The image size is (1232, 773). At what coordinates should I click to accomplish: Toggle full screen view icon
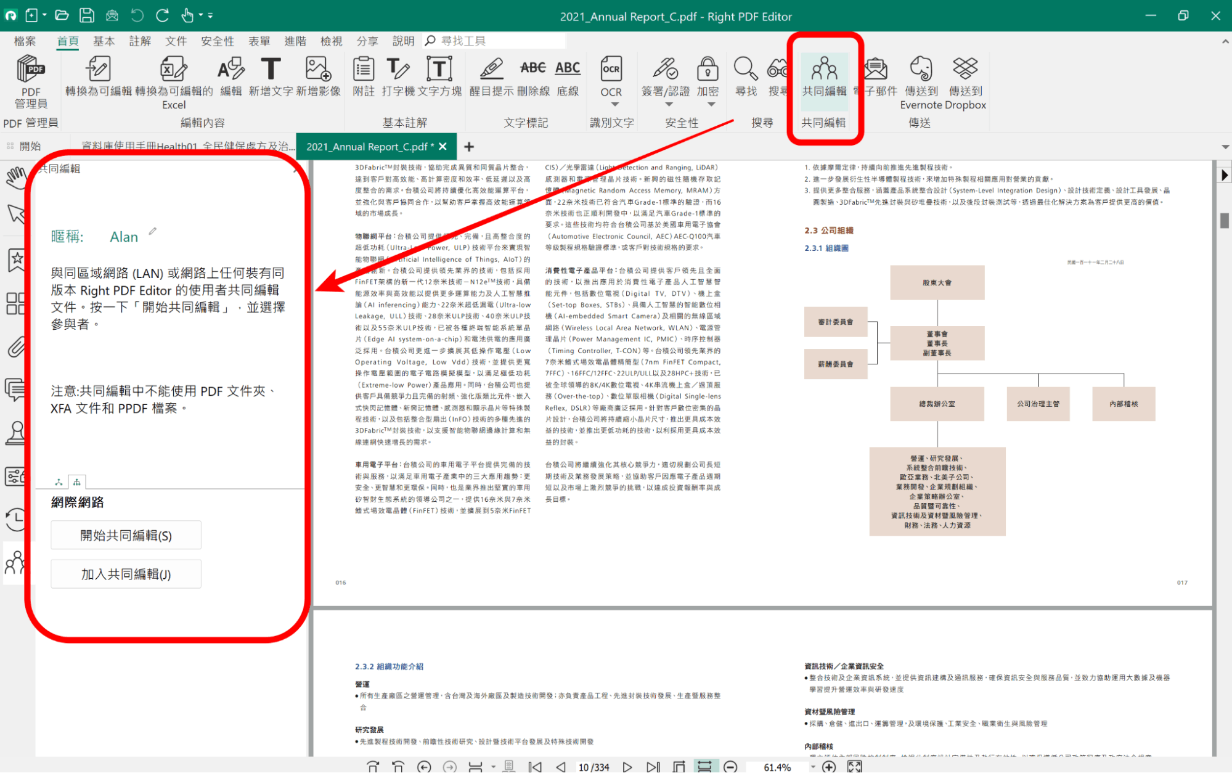(x=854, y=766)
